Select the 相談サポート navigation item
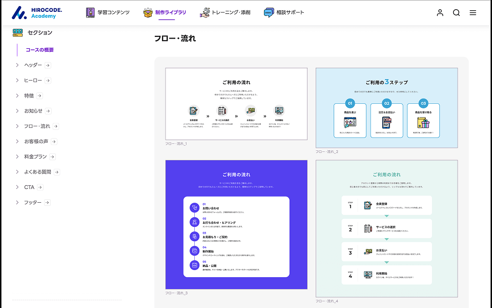Image resolution: width=492 pixels, height=308 pixels. pos(290,13)
